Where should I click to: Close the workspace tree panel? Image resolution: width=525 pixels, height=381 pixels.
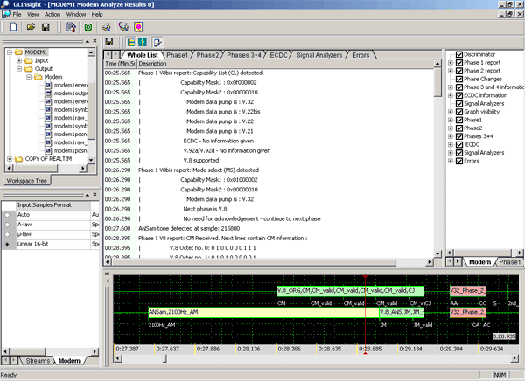94,41
